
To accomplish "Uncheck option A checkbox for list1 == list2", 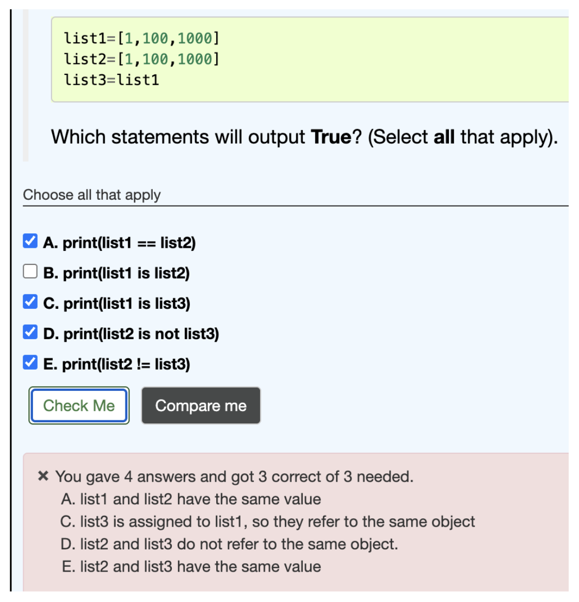I will tap(30, 241).
